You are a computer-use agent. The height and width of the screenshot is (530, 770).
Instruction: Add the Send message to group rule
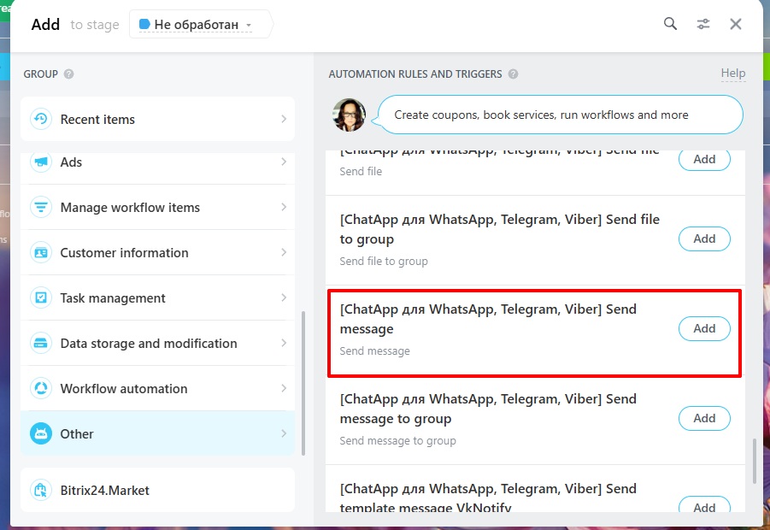(704, 419)
